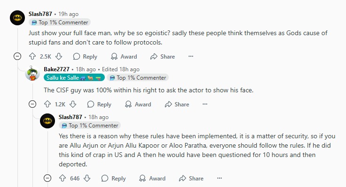
Task: Collapse Bake2727's comment thread
Action: pos(32,104)
